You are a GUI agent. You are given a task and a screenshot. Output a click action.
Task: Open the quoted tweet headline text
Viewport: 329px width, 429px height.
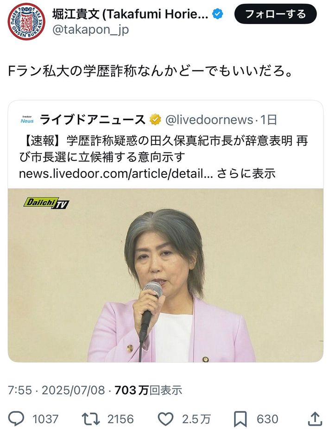164,149
